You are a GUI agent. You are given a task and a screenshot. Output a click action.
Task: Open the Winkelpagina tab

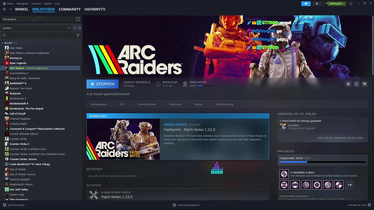click(x=99, y=104)
